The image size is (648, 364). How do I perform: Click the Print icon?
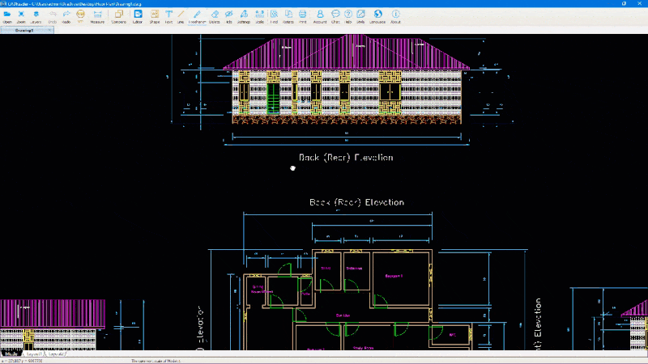[302, 15]
